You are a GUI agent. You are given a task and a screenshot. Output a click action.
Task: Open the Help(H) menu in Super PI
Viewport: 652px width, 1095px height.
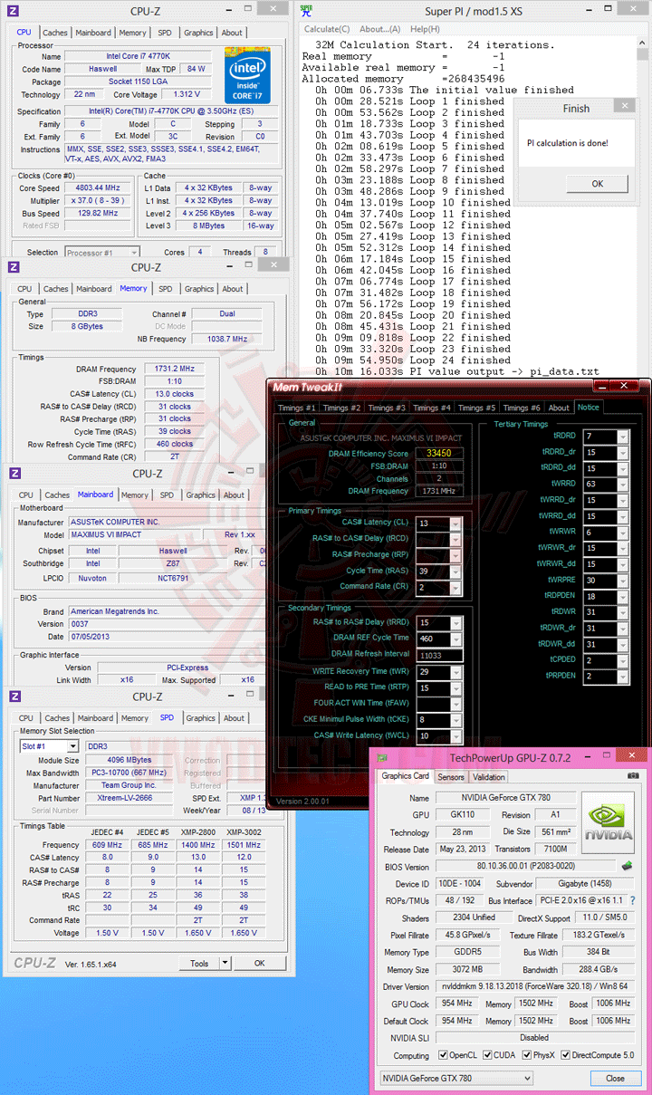(x=425, y=29)
